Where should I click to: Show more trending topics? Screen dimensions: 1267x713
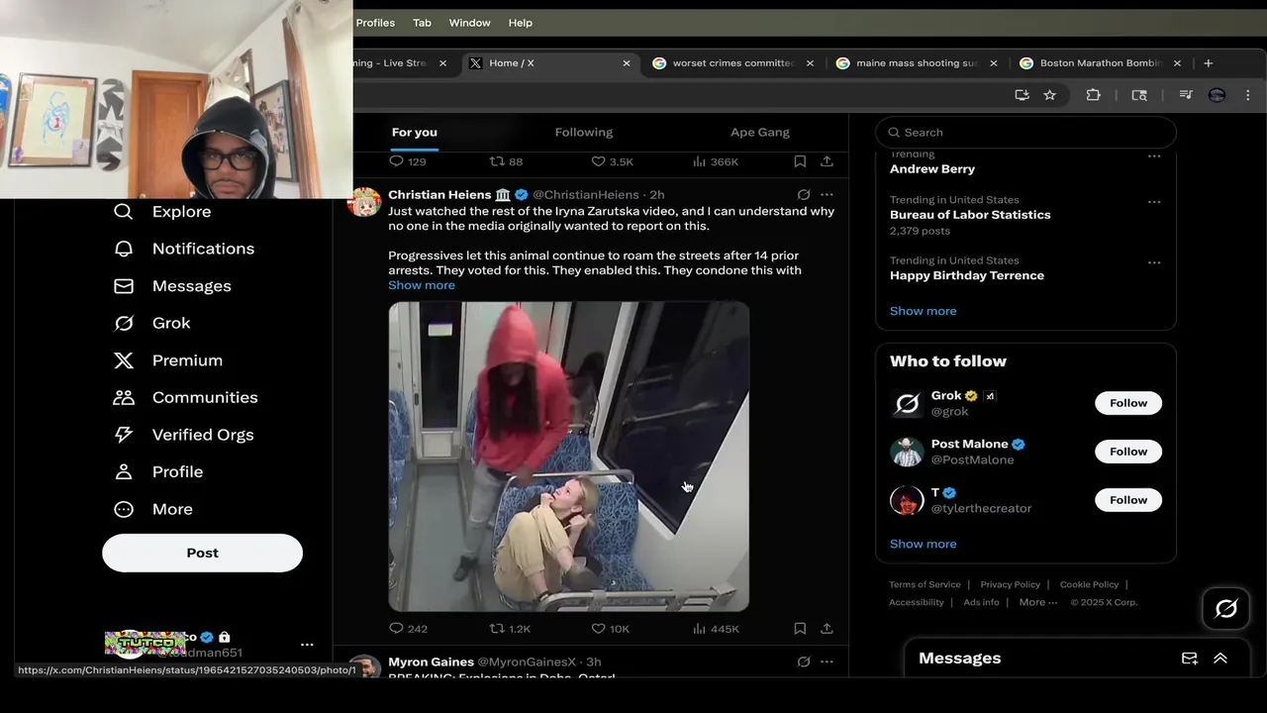click(x=924, y=311)
